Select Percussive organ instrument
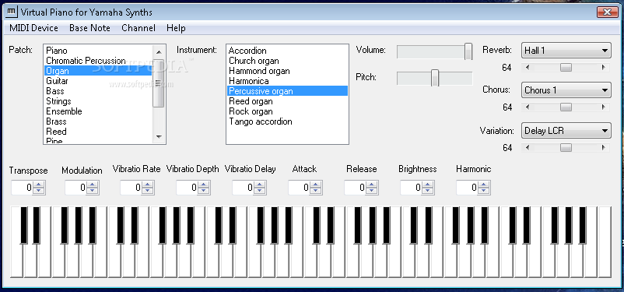Screen dimensions: 624x292 [x=287, y=91]
